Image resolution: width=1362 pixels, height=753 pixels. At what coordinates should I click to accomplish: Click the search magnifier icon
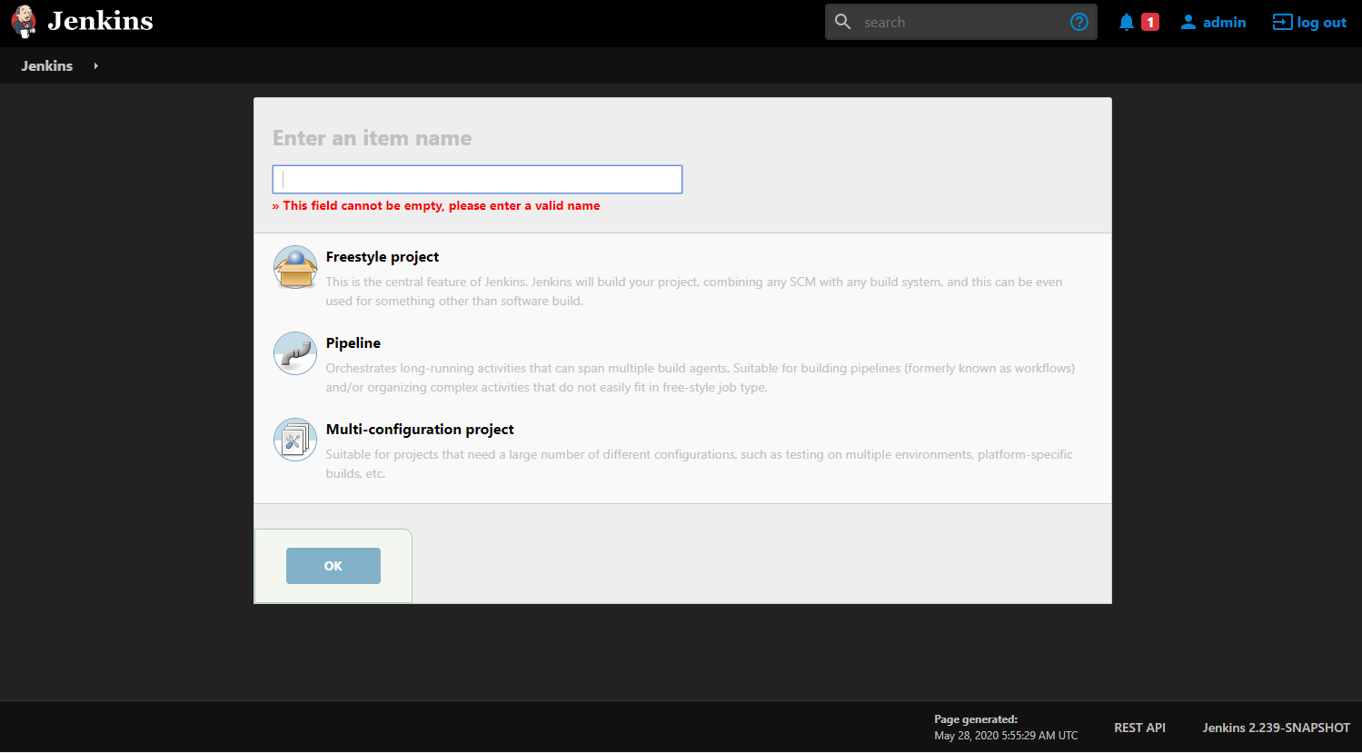[x=843, y=22]
